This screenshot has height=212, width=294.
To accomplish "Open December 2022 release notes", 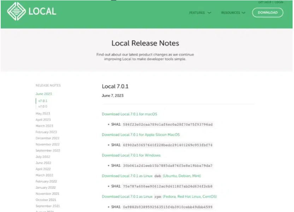I will 47,138.
